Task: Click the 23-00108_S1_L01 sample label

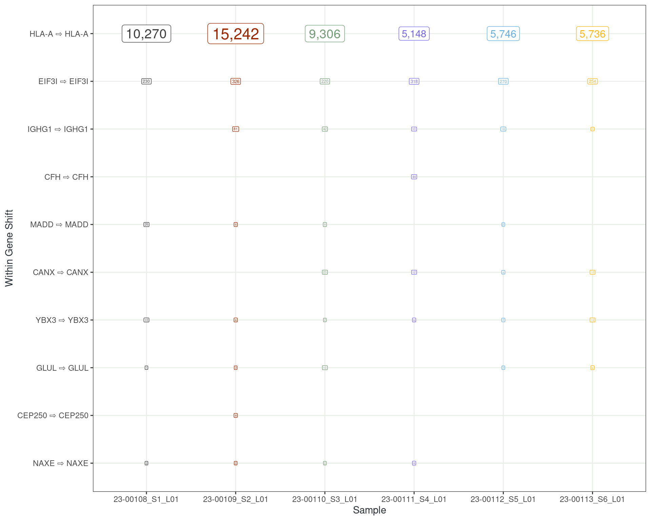Action: [x=146, y=499]
